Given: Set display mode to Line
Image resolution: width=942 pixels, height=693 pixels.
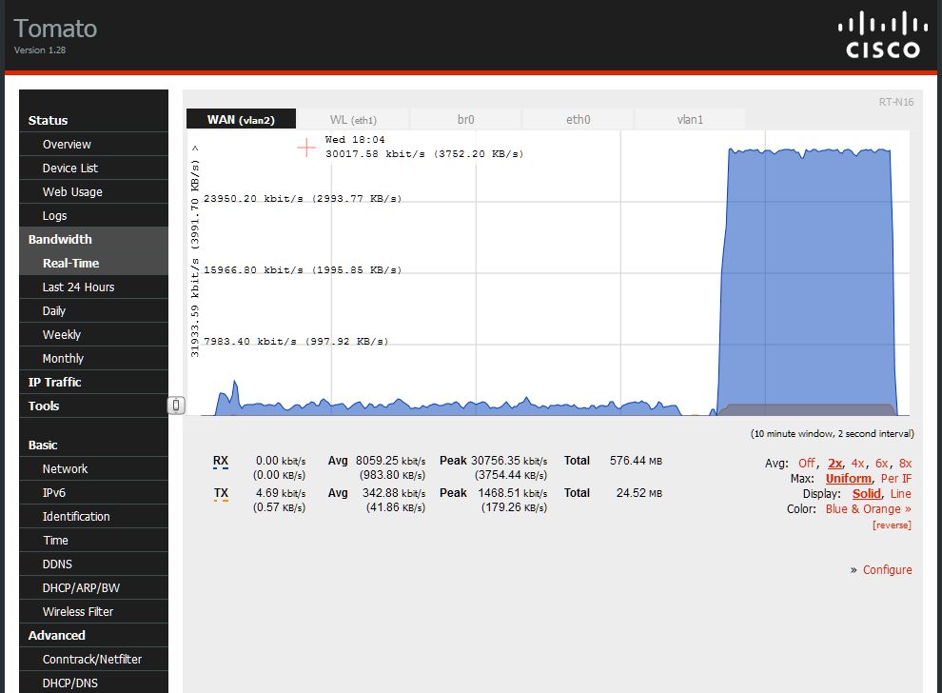Looking at the screenshot, I should click(900, 494).
